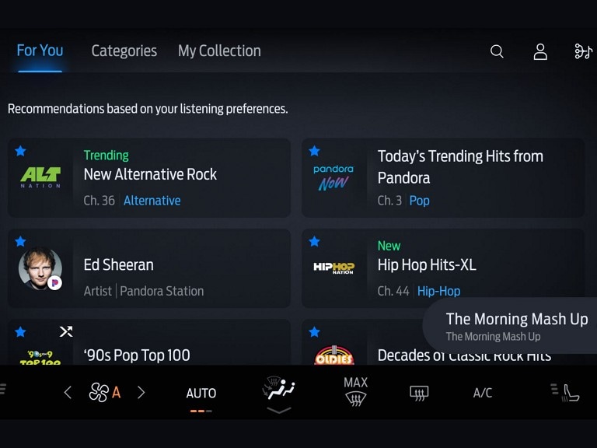597x448 pixels.
Task: Increase fan speed with right arrow
Action: click(141, 392)
